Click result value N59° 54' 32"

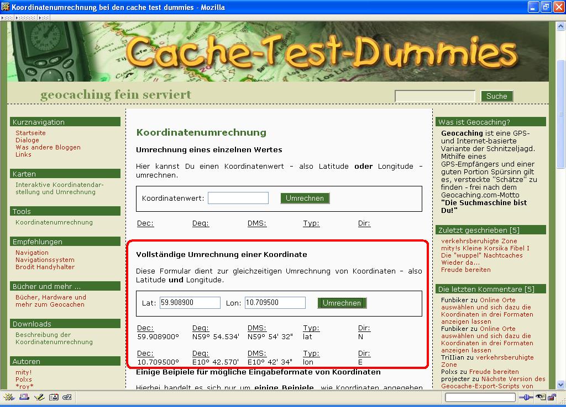(x=270, y=337)
